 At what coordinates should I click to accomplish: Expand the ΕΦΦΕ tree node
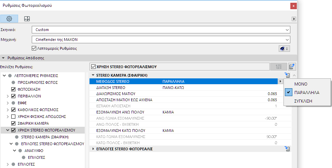[8, 103]
